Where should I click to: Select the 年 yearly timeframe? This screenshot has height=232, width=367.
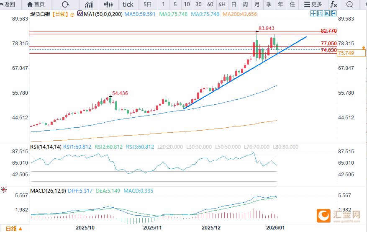[x=280, y=4]
